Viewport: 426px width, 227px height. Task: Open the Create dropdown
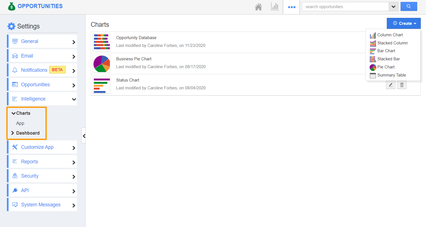403,23
